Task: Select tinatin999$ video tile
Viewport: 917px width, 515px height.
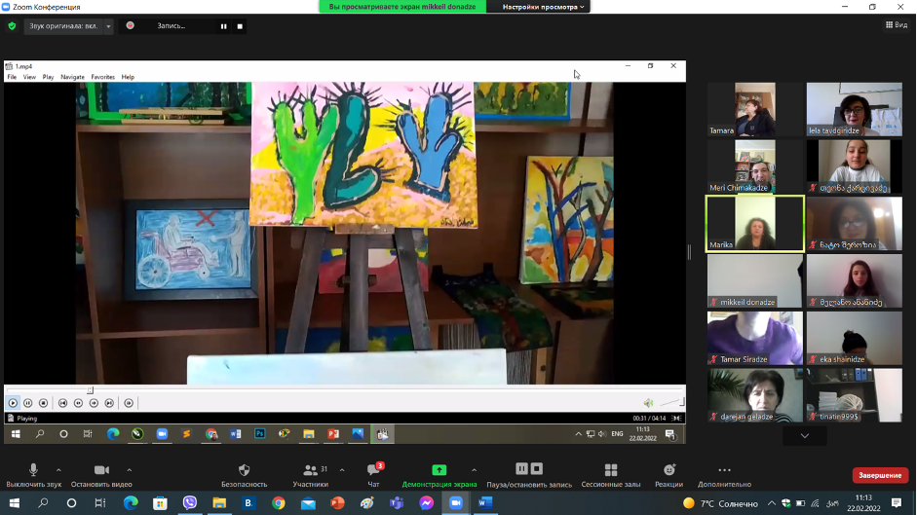Action: (855, 395)
